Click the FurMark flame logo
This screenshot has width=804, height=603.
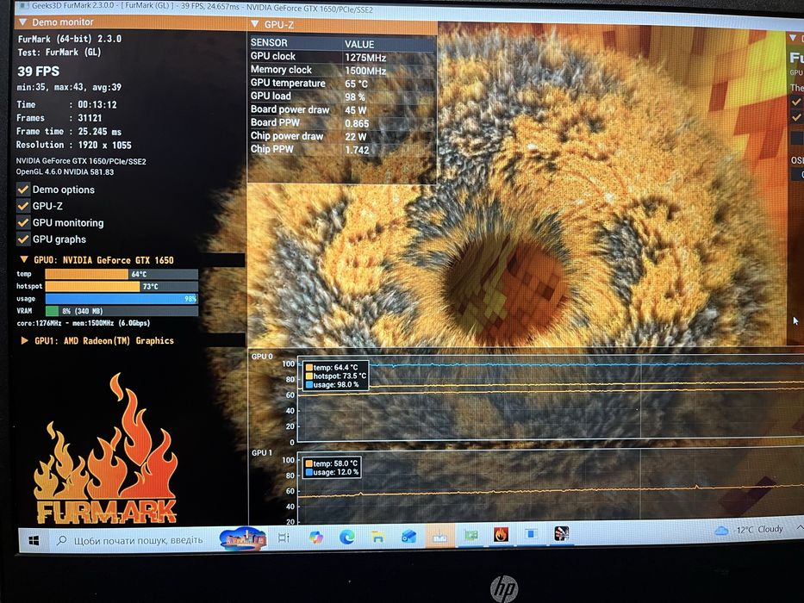coord(106,449)
